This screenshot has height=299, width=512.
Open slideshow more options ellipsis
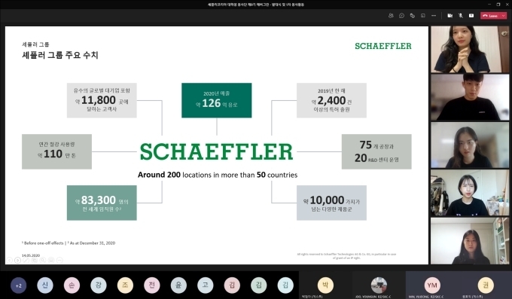coord(59,260)
